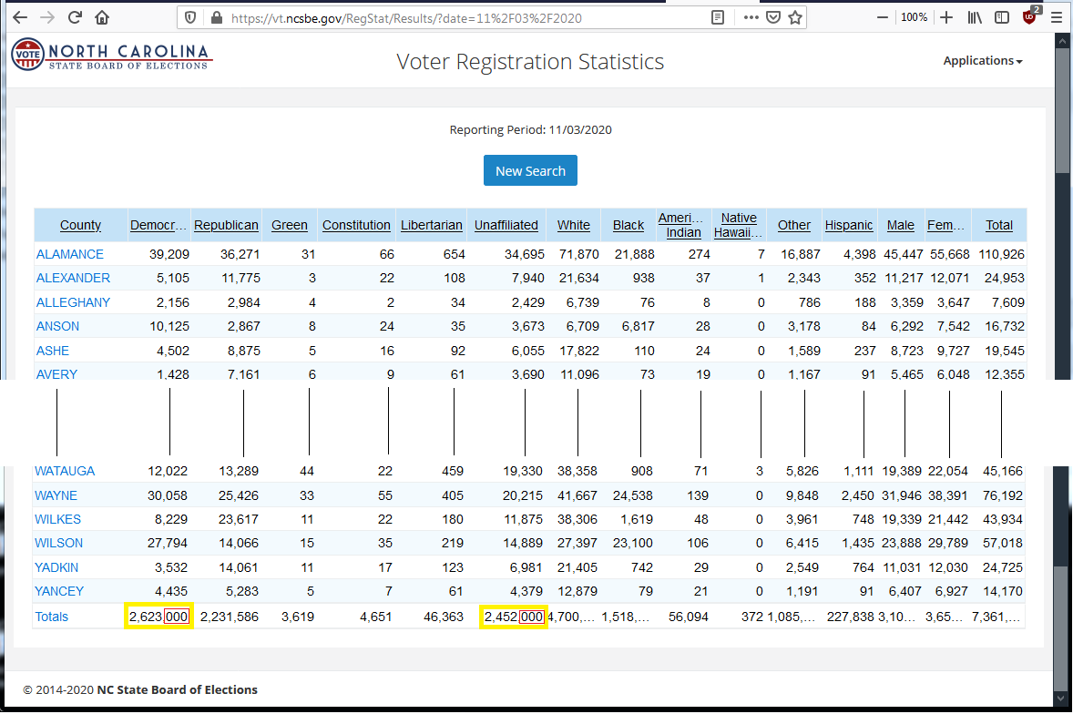Sort by the Republican column header
1073x714 pixels.
click(x=226, y=225)
